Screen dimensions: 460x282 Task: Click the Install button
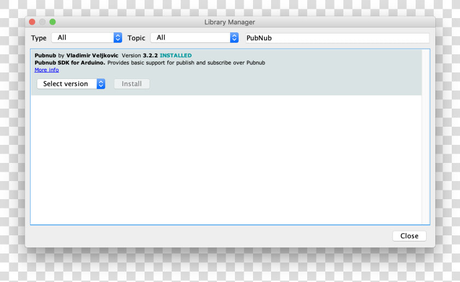[x=132, y=84]
